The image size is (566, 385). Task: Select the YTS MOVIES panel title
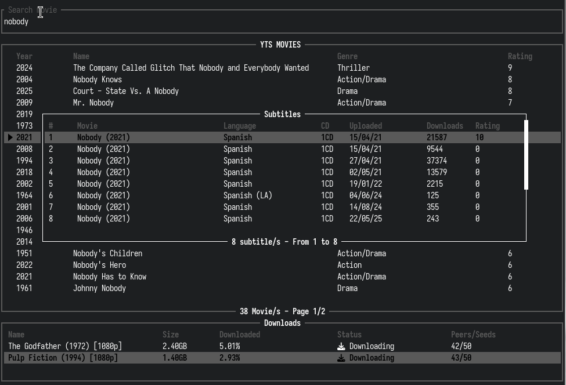281,45
